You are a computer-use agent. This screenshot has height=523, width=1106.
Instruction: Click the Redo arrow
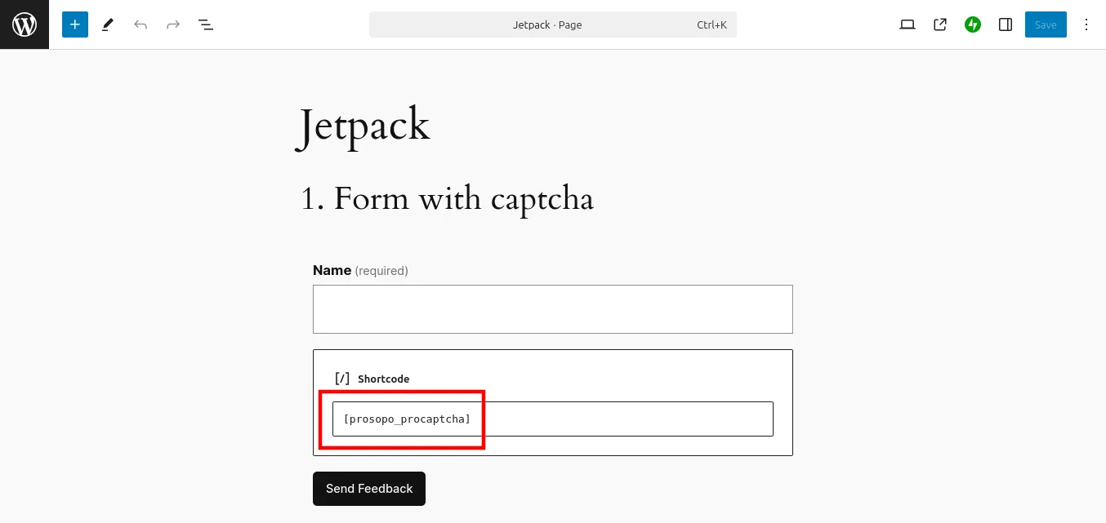173,24
